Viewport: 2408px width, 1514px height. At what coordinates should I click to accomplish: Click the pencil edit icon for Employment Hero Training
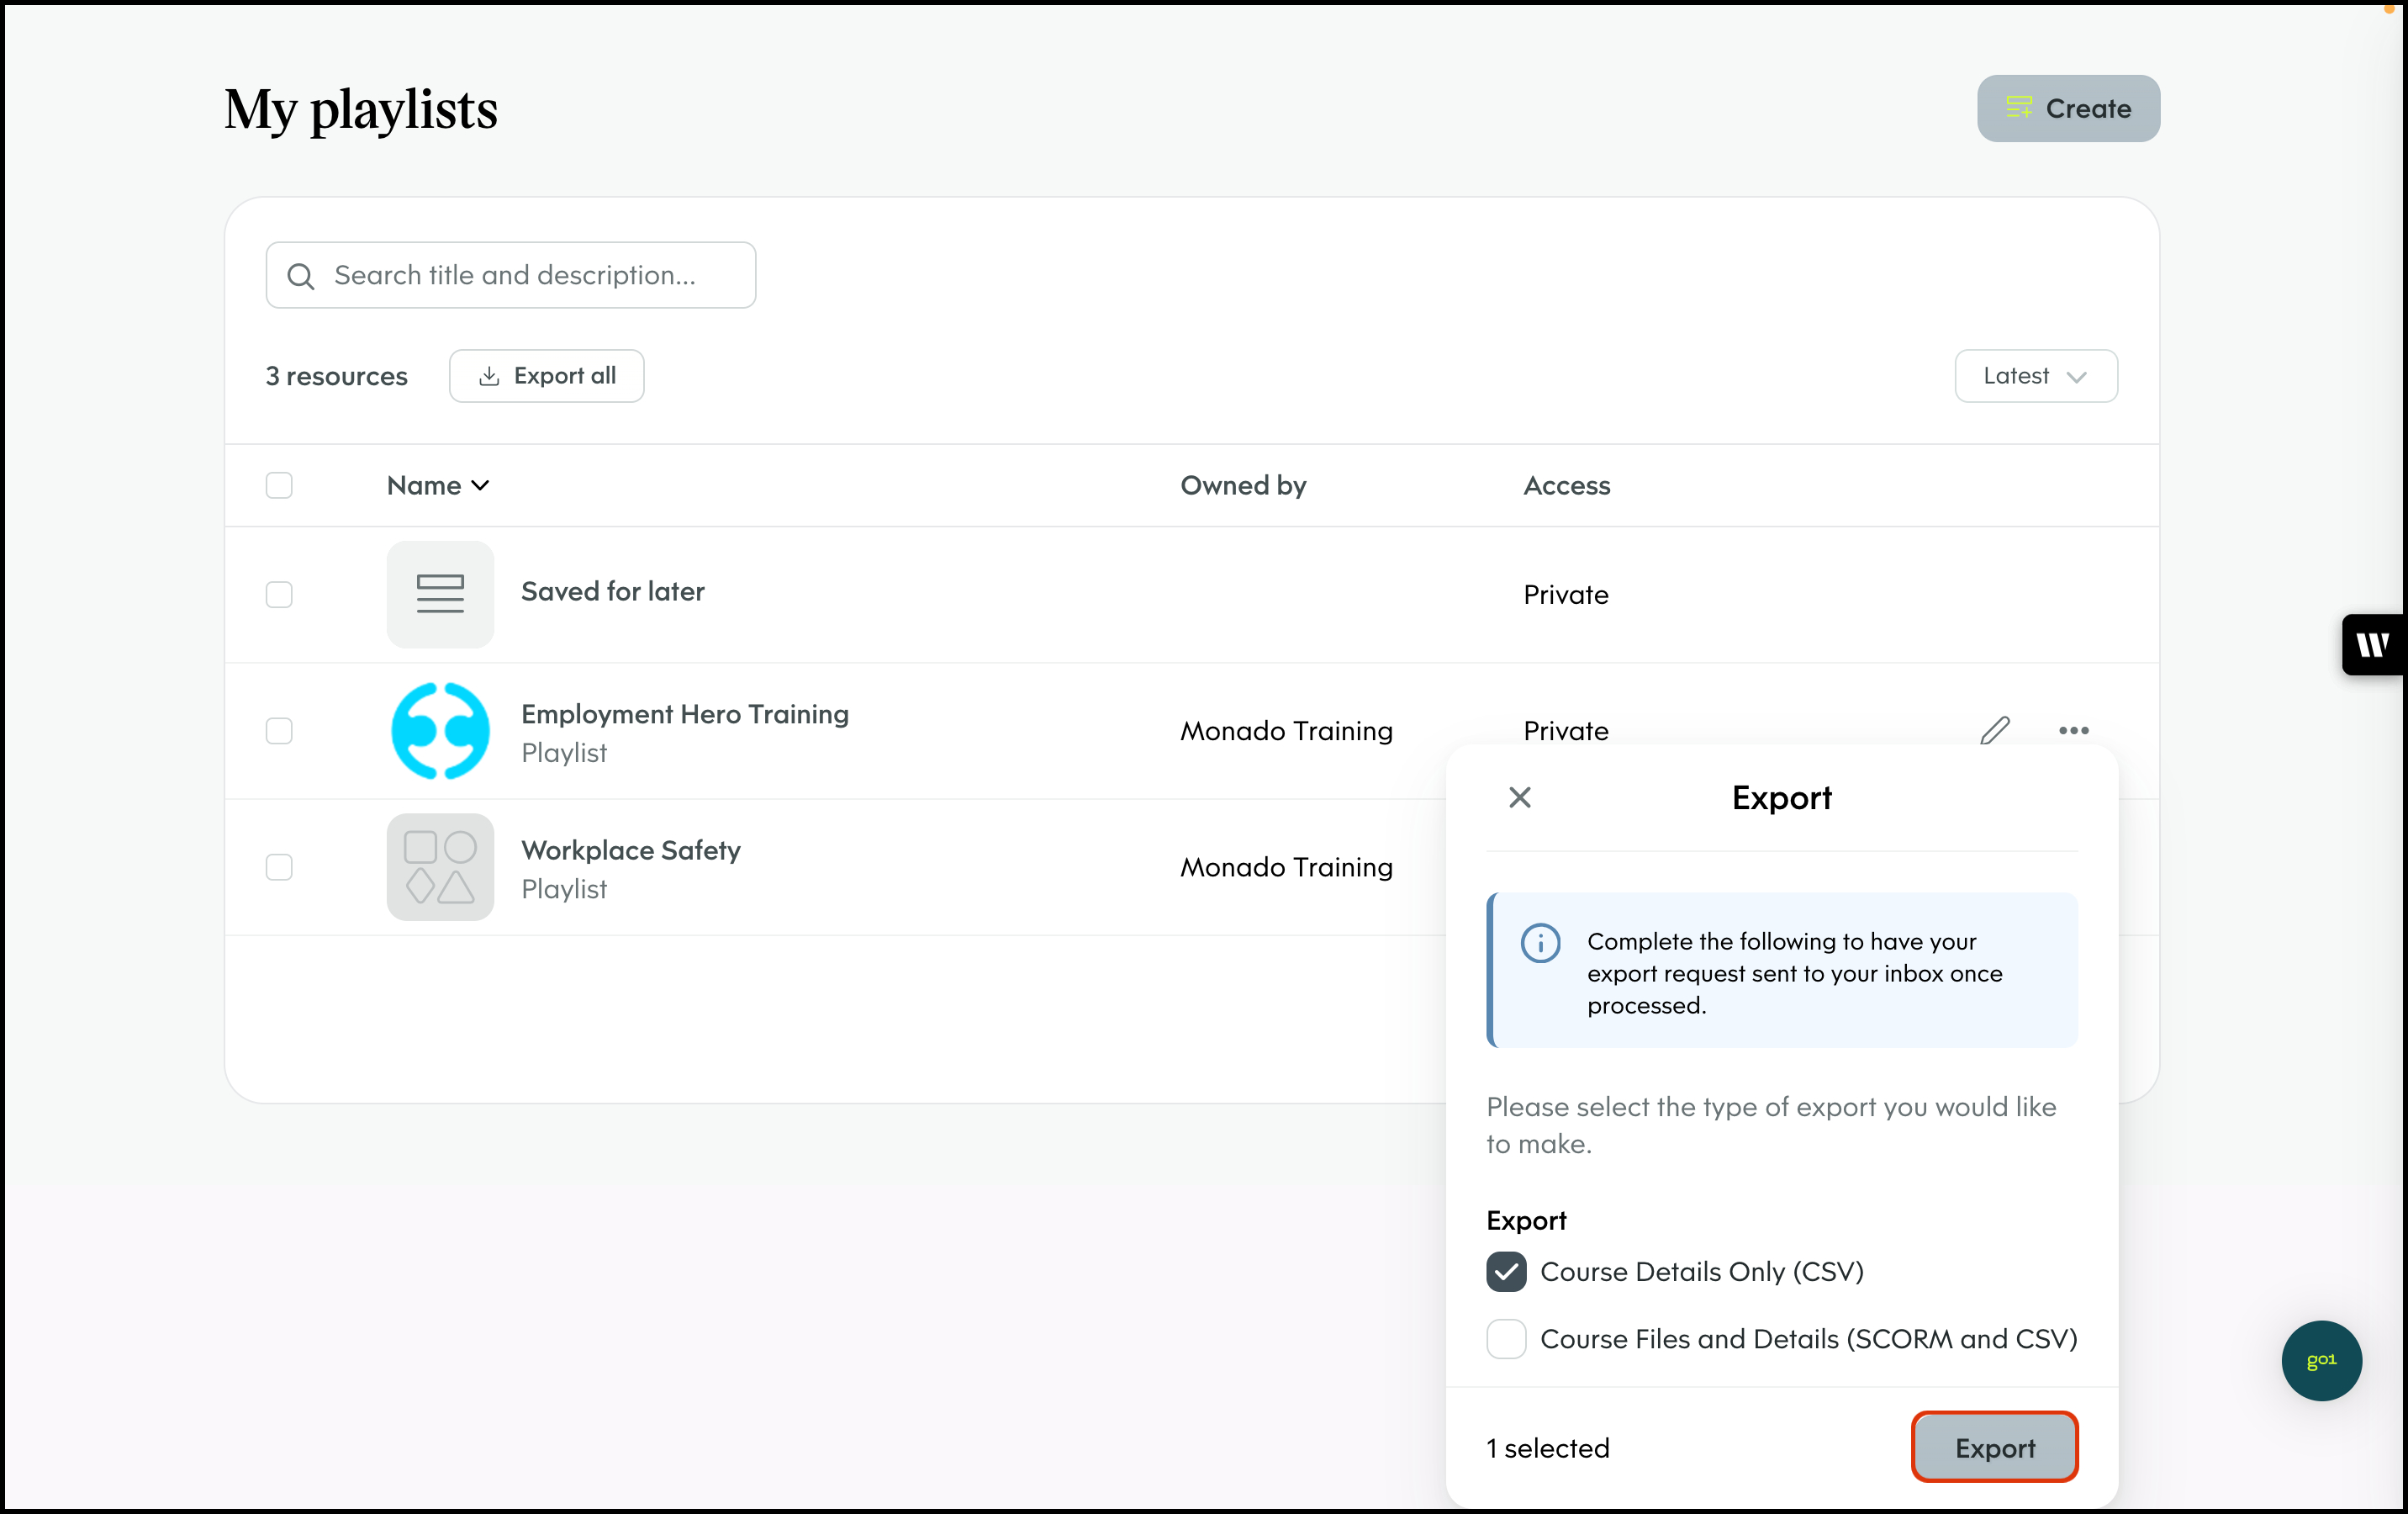[1994, 730]
